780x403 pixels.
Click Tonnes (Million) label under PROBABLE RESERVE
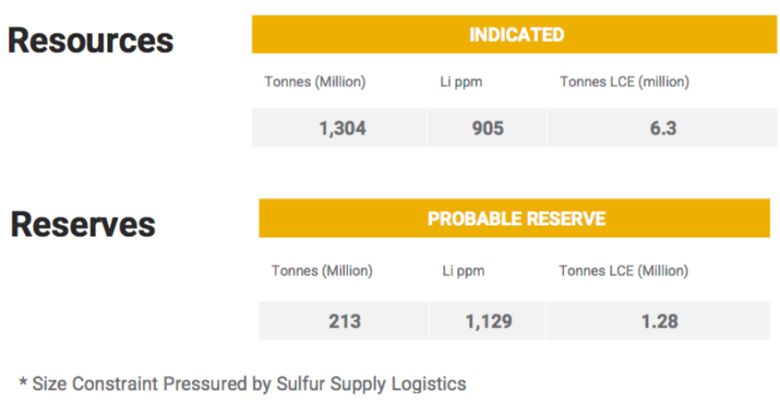[x=322, y=270]
